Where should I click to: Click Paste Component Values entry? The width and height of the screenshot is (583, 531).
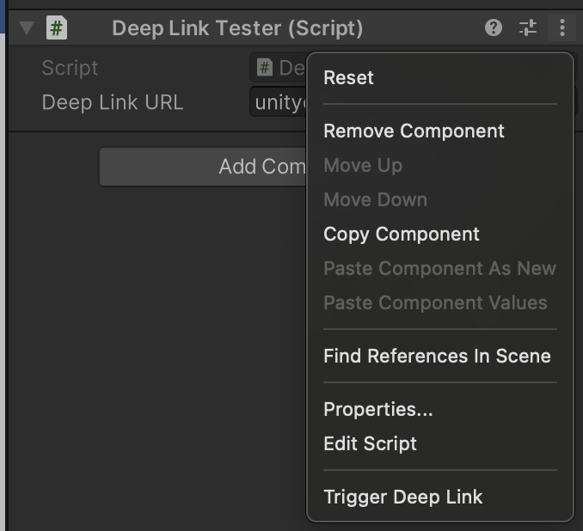coord(434,302)
